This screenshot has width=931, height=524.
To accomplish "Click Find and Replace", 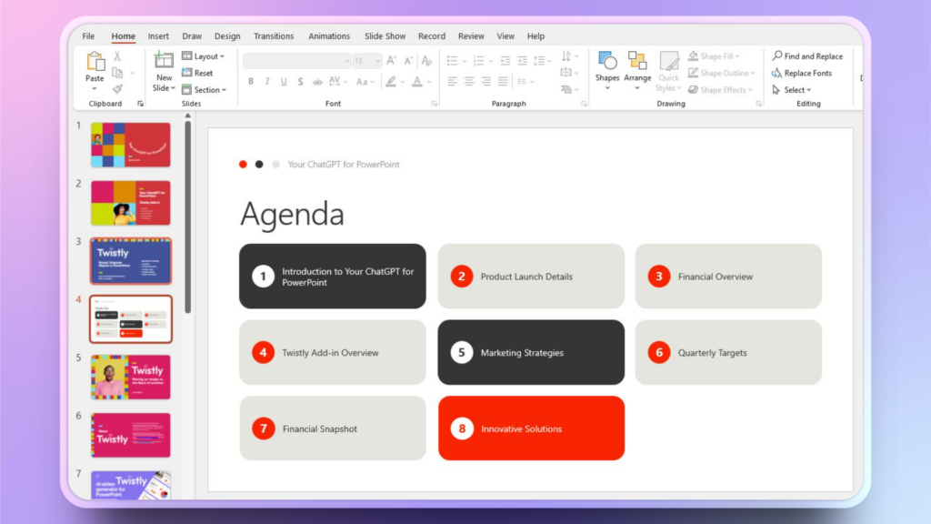I will click(x=807, y=55).
